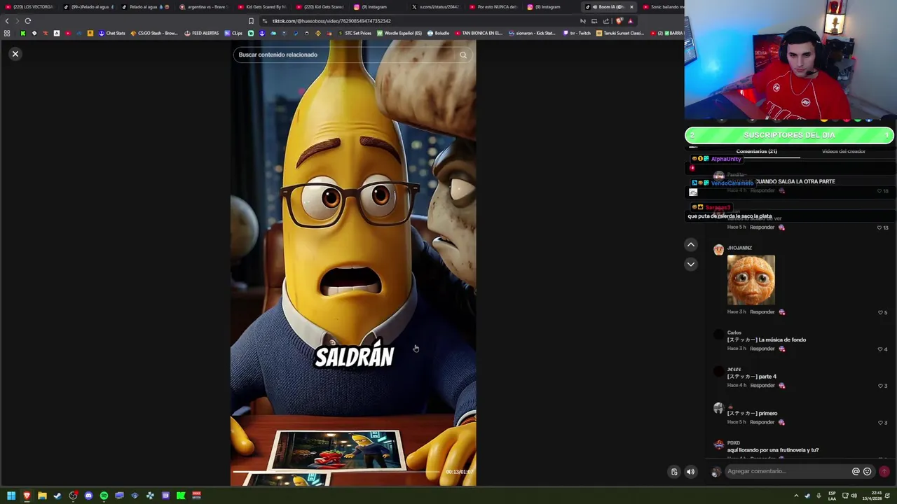Reply to Carlos's comment via Responder

(762, 349)
